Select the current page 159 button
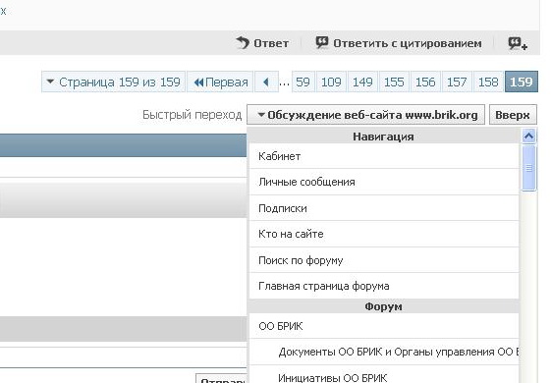551x383 pixels. tap(522, 82)
